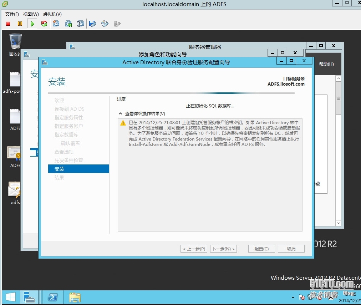Click the CD/DVD device toolbar icon
Screen dimensions: 361x305
(x=105, y=24)
